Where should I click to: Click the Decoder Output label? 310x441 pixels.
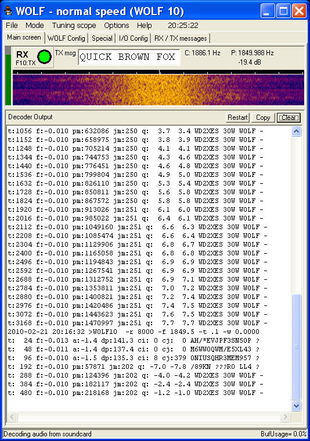pyautogui.click(x=30, y=117)
